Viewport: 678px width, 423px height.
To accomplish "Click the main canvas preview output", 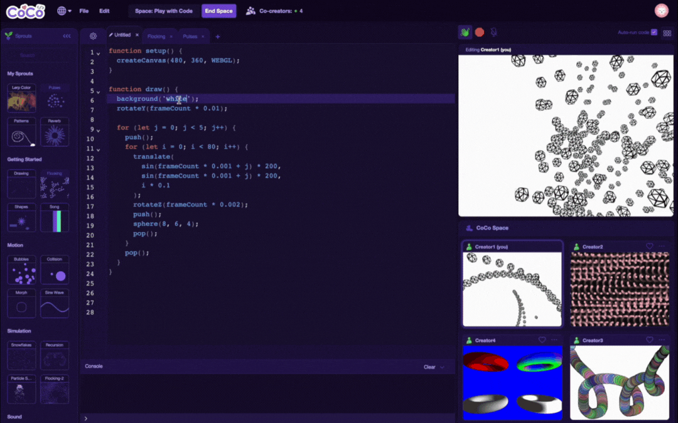I will pos(566,135).
